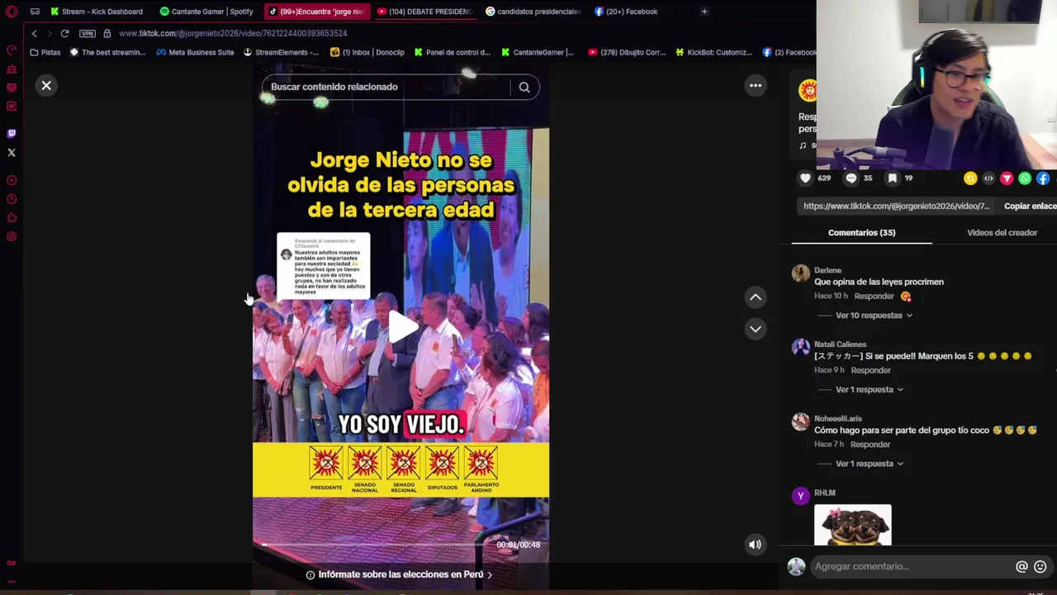Image resolution: width=1057 pixels, height=595 pixels.
Task: Open StreamElements bookmark
Action: pyautogui.click(x=281, y=52)
